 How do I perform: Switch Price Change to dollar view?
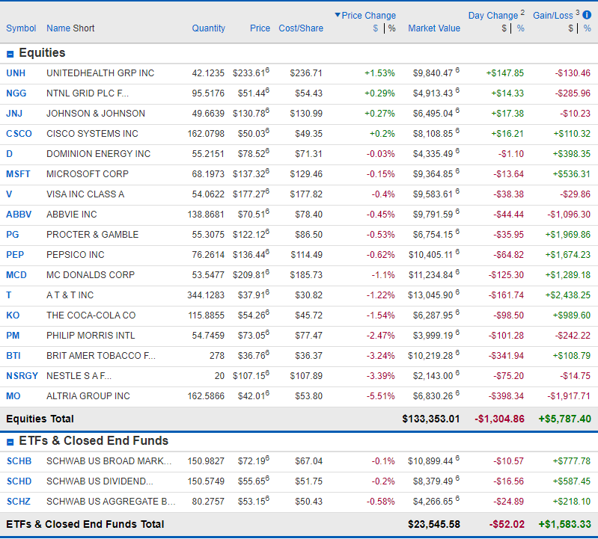(x=376, y=28)
